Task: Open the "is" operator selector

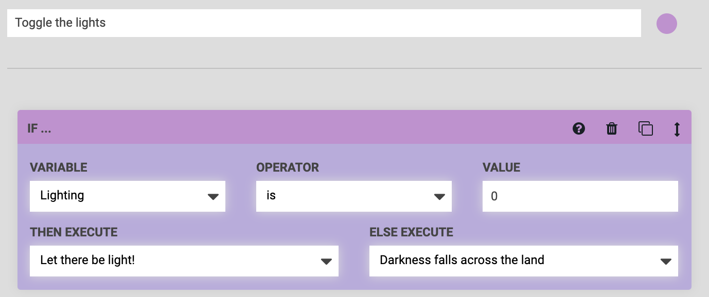Action: (353, 196)
